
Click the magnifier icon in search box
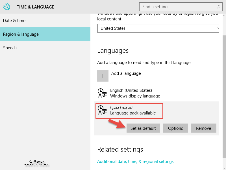point(219,7)
